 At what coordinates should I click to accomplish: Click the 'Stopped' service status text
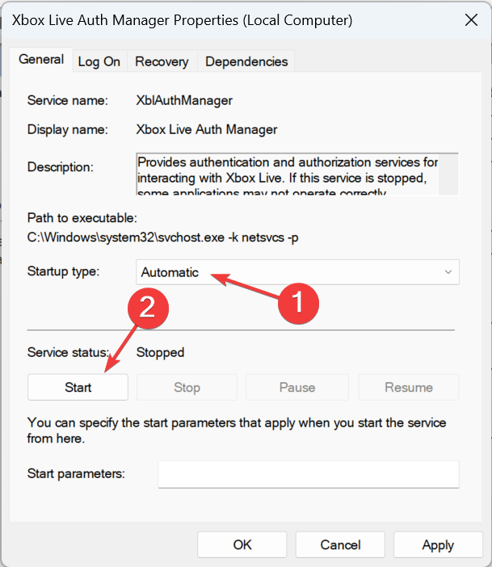pos(160,353)
